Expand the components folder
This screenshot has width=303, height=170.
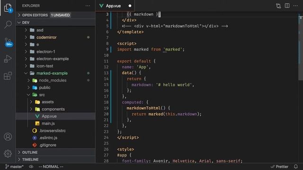click(56, 109)
